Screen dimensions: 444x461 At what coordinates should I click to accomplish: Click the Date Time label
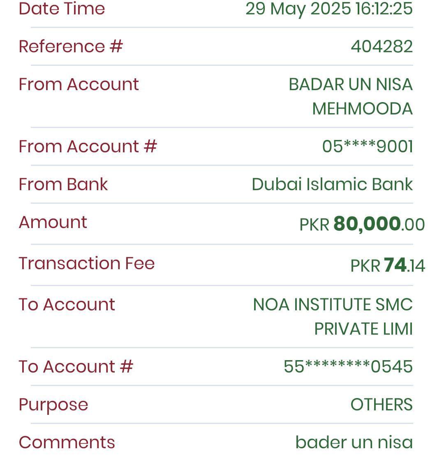(x=62, y=8)
